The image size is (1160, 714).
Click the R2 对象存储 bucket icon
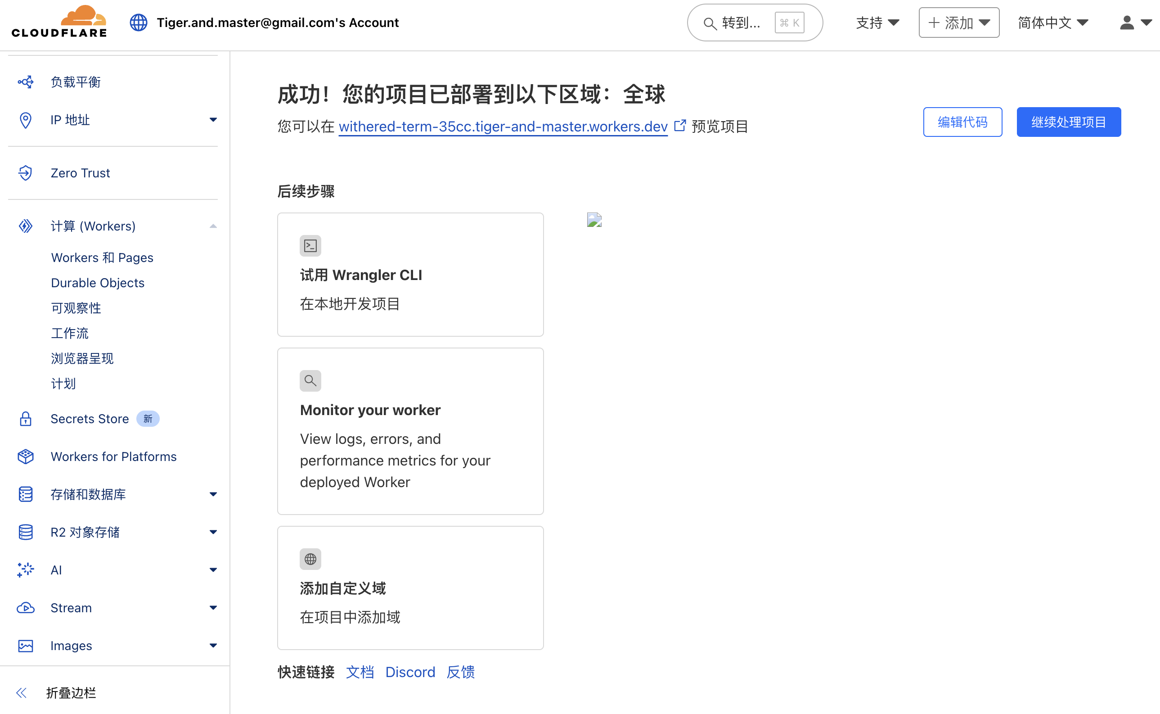coord(26,532)
